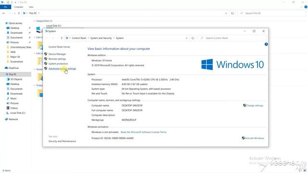Open System protection link
The image size is (308, 173).
click(x=58, y=64)
